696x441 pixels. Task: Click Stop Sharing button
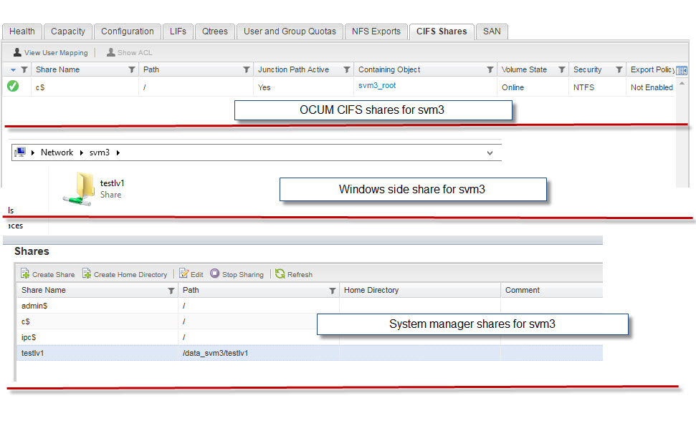click(x=237, y=274)
